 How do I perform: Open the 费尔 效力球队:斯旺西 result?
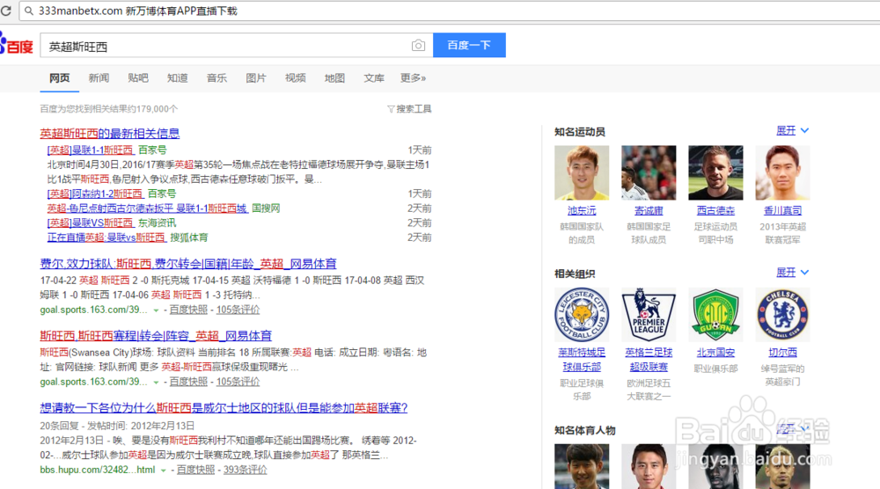point(188,264)
